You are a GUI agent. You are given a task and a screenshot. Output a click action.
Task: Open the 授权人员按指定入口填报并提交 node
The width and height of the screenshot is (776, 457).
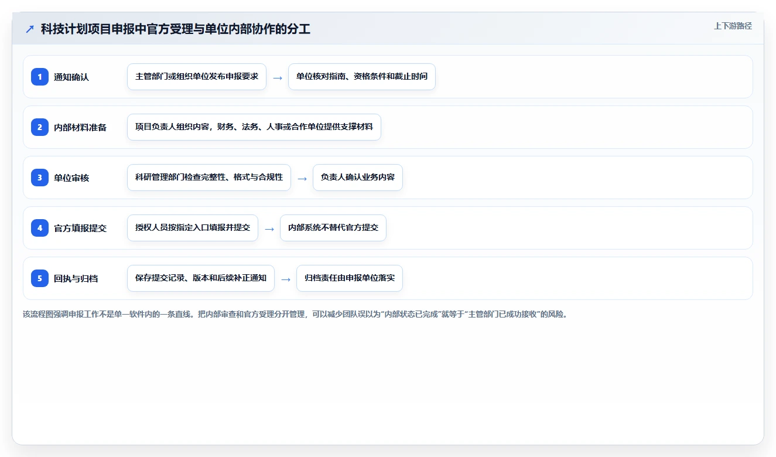click(193, 228)
